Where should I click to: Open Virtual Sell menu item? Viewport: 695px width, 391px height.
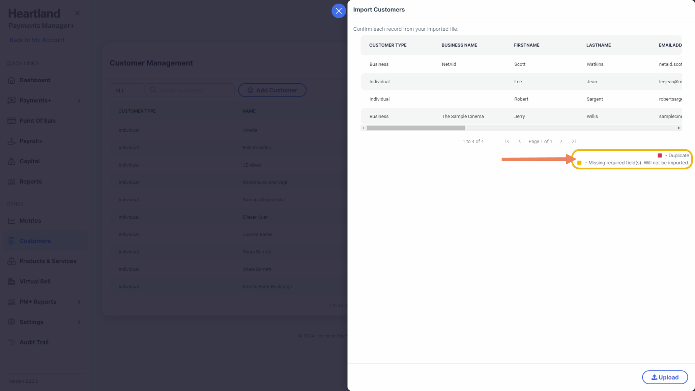35,282
